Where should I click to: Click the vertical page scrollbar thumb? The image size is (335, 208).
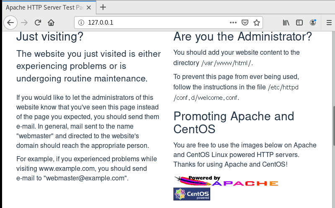[x=334, y=126]
